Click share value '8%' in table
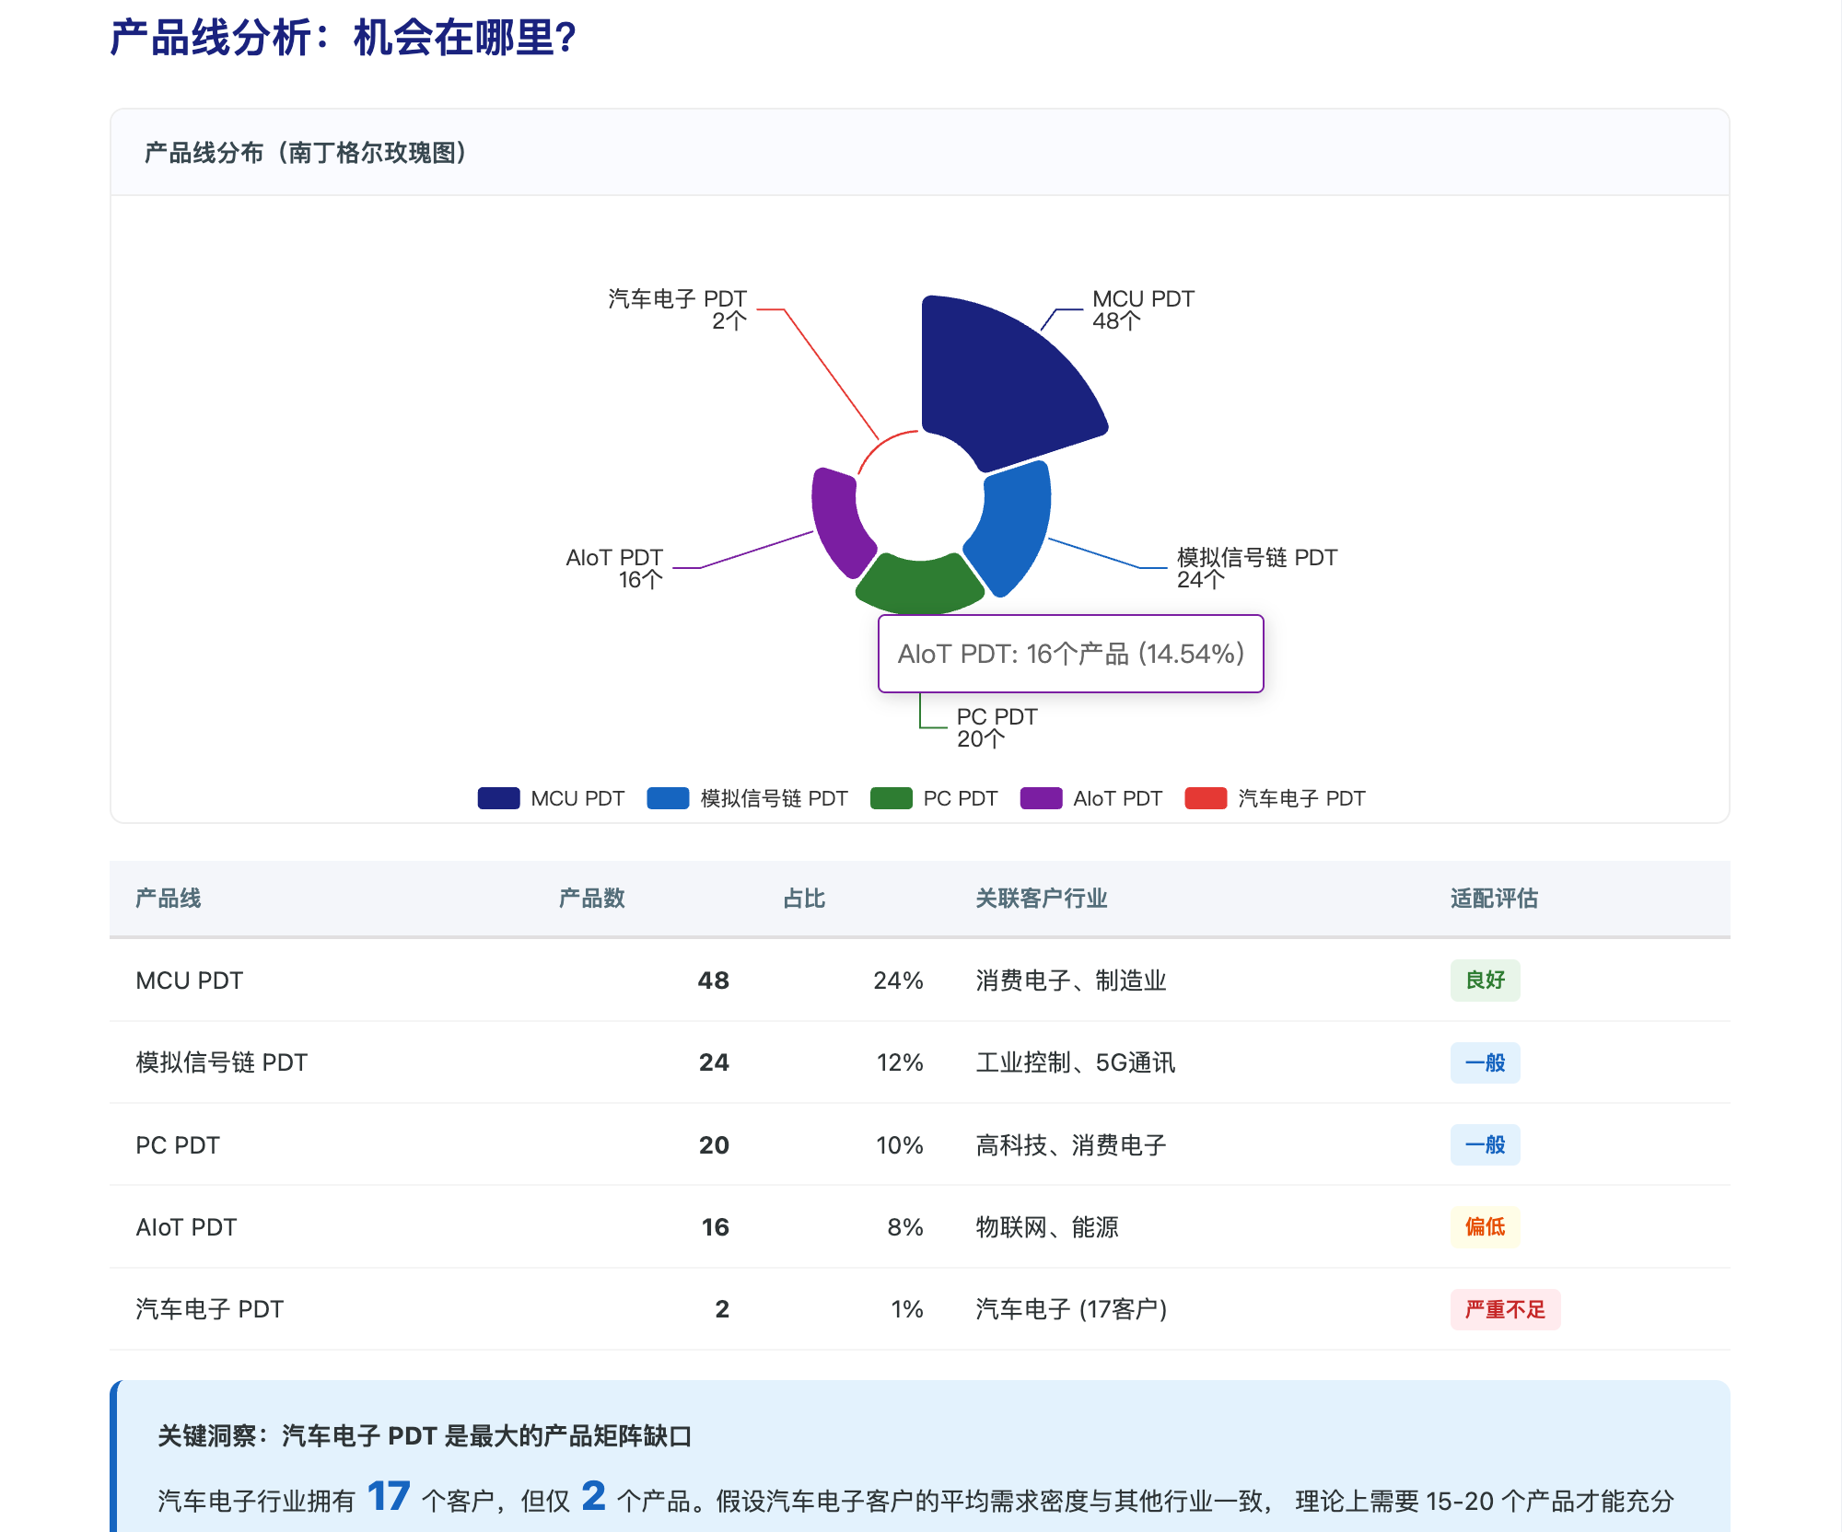 [906, 1227]
